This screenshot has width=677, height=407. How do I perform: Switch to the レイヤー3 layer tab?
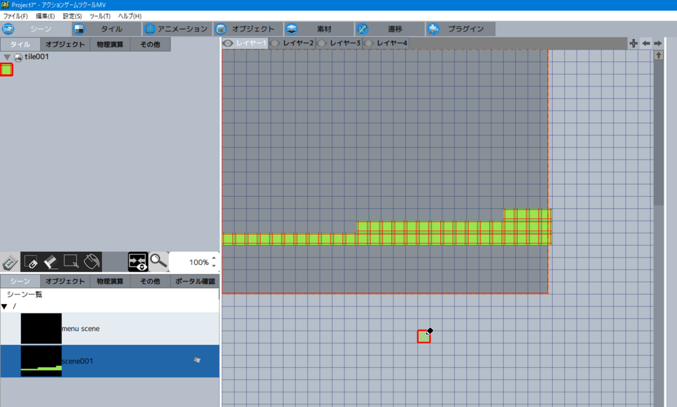click(339, 43)
